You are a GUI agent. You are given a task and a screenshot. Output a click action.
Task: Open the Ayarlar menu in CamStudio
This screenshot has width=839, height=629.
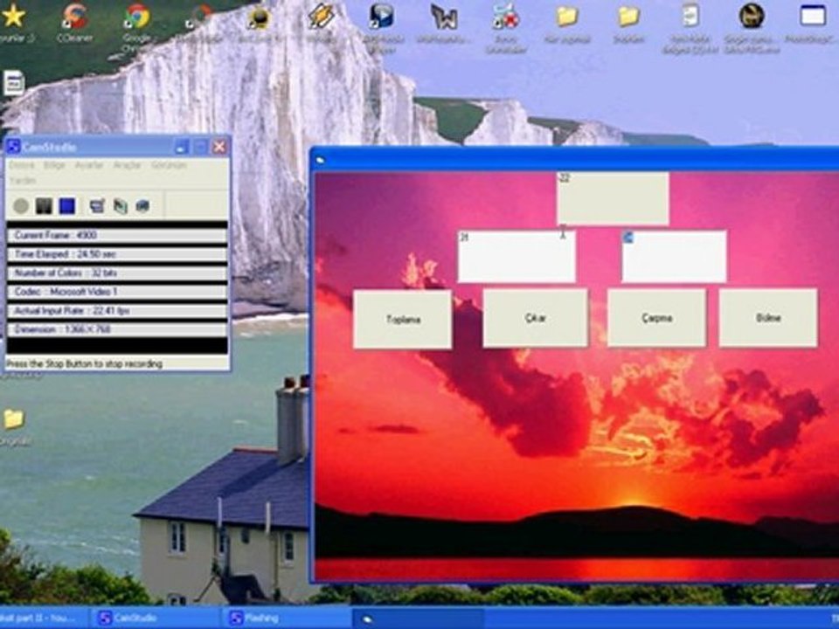(89, 165)
